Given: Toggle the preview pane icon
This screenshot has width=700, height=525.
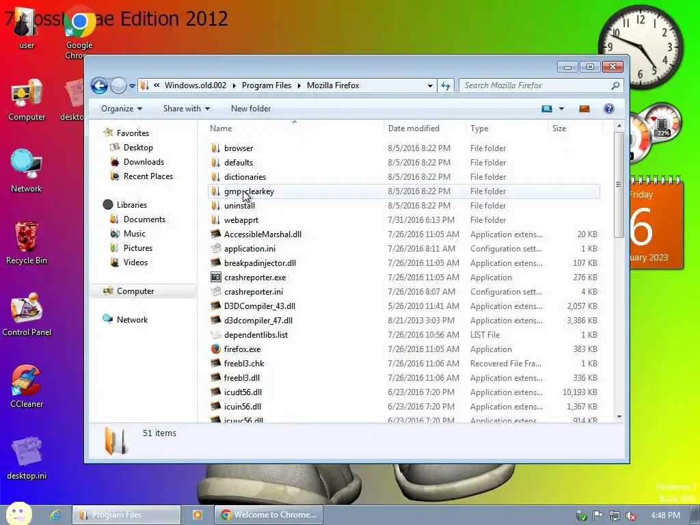Looking at the screenshot, I should 584,109.
